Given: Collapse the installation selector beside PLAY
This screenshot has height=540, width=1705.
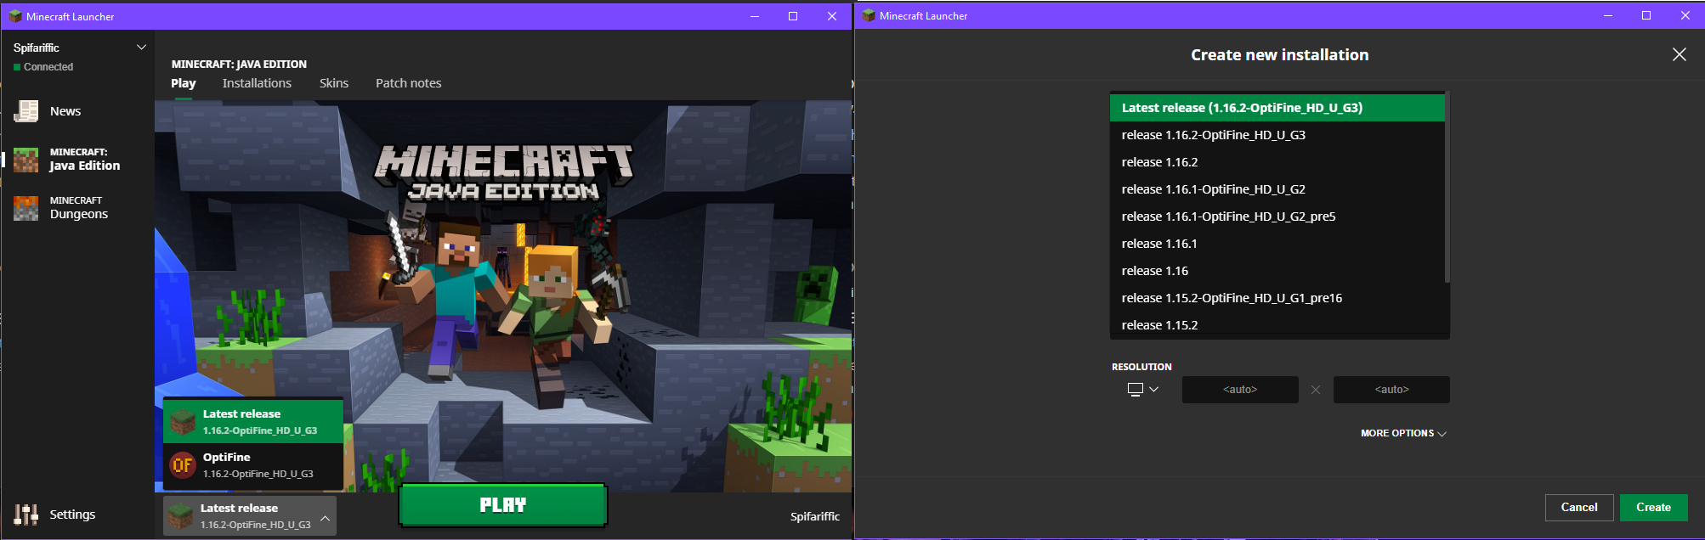Looking at the screenshot, I should click(x=250, y=516).
